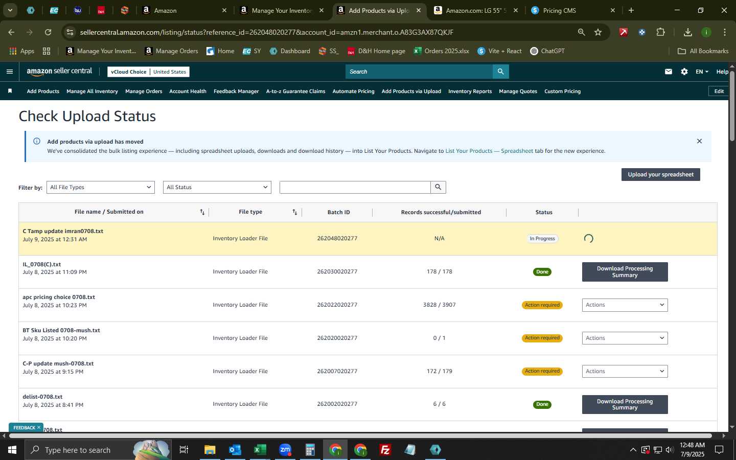736x460 pixels.
Task: Open File Explorer from taskbar
Action: point(210,450)
